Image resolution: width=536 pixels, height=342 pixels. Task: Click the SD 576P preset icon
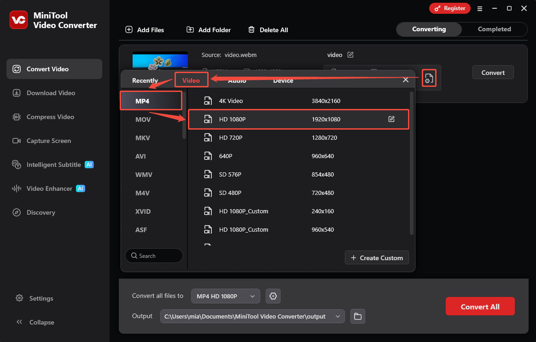pos(208,174)
